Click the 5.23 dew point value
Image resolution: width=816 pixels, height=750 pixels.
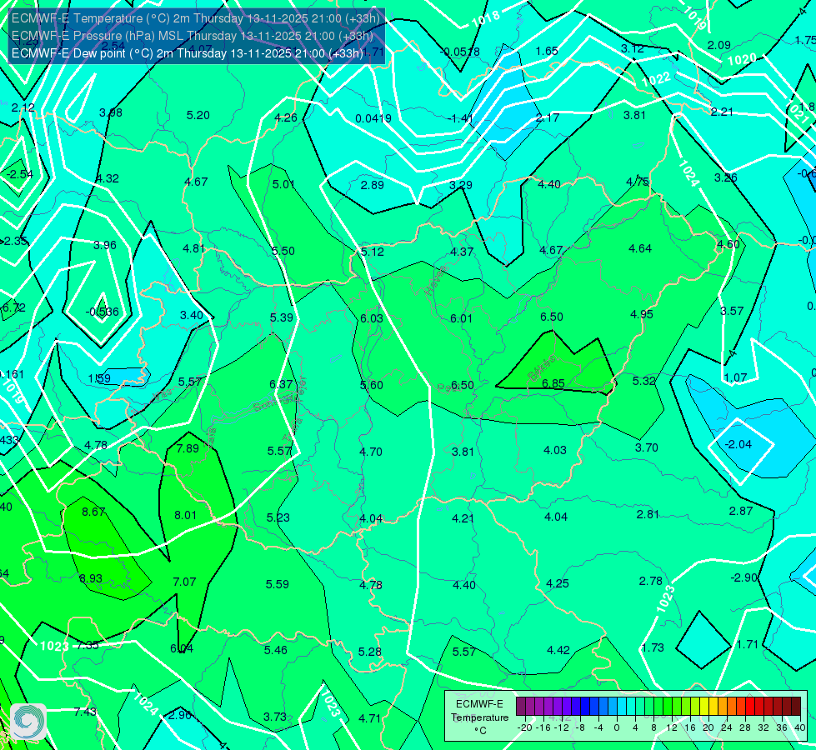[278, 517]
